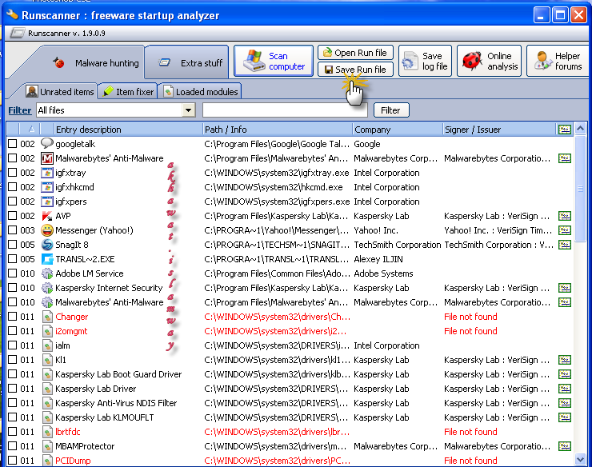Sort by Signer / Issuer column
This screenshot has width=592, height=467.
(498, 130)
